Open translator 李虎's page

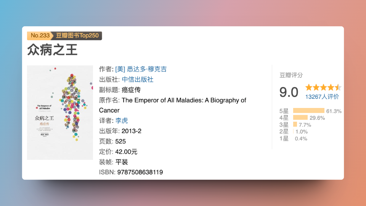coord(122,121)
